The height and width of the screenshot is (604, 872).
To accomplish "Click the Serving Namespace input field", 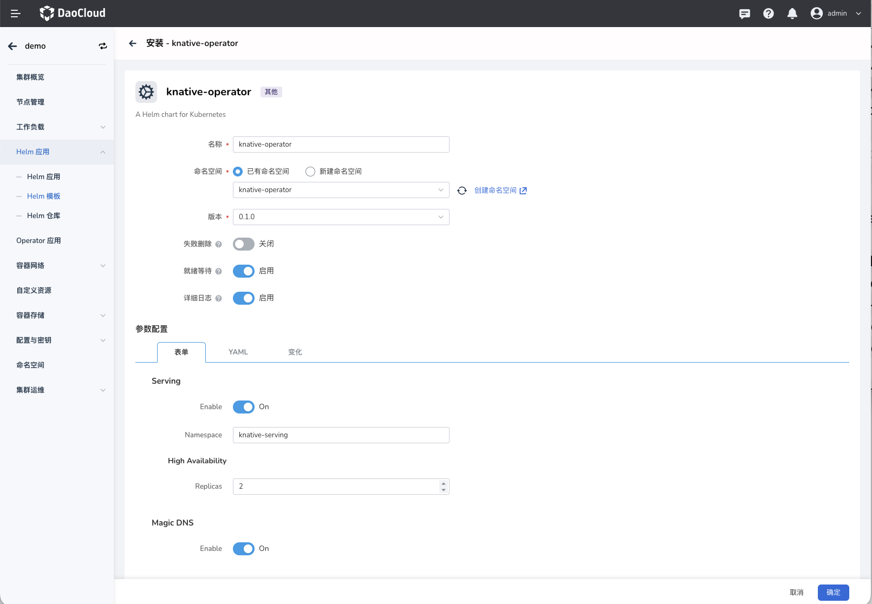I will (341, 435).
